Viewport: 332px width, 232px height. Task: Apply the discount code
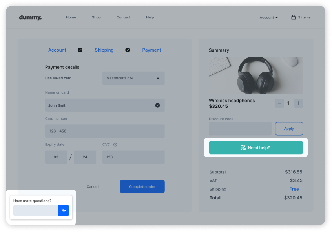coord(289,129)
